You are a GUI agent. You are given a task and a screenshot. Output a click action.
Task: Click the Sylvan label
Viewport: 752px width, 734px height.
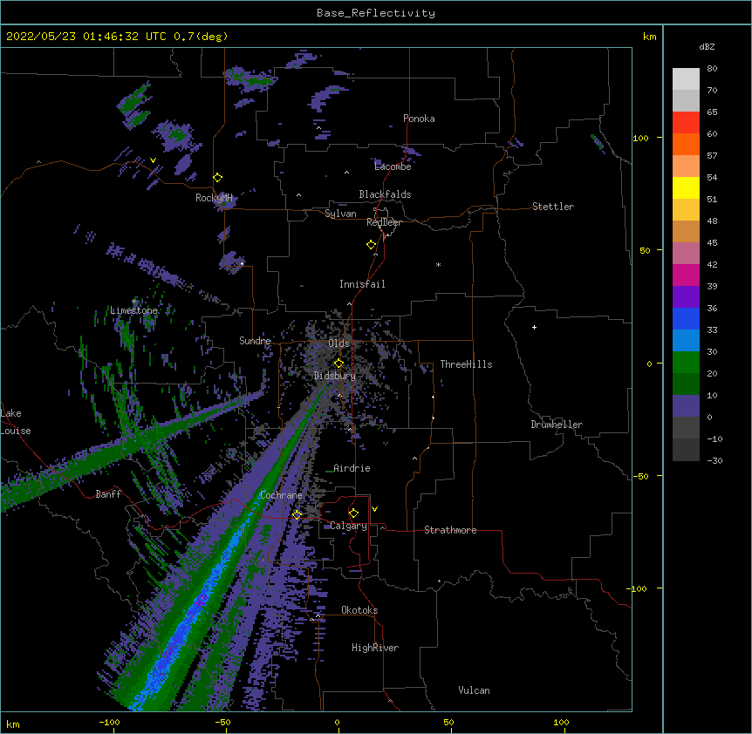(340, 214)
